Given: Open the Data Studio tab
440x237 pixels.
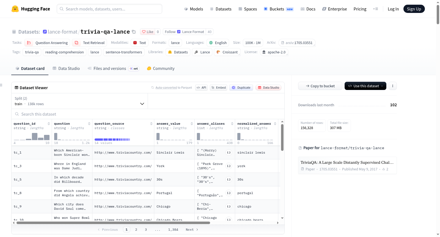Looking at the screenshot, I should pyautogui.click(x=66, y=69).
